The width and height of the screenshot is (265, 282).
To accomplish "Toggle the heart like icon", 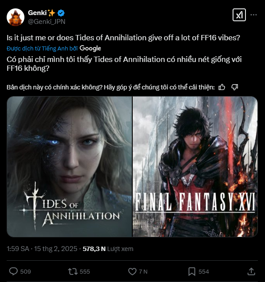I will tap(132, 271).
